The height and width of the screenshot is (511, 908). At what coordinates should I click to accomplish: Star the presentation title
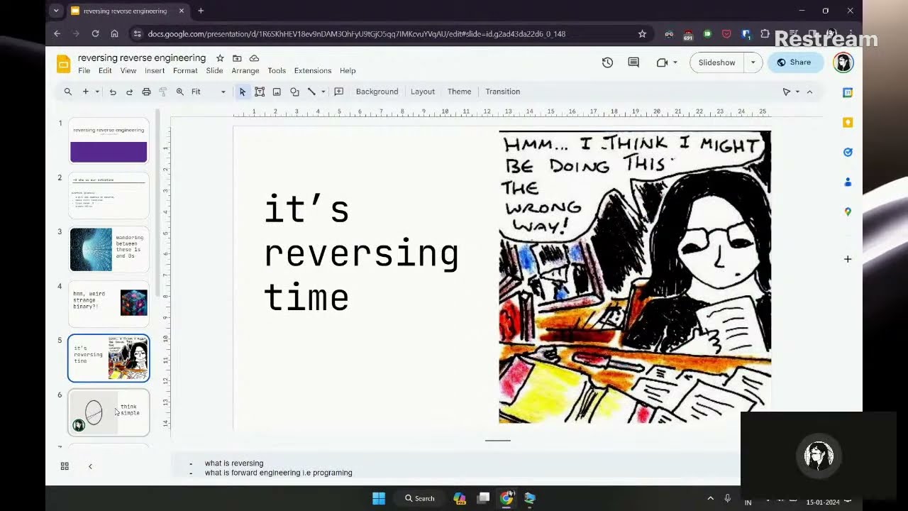[220, 58]
